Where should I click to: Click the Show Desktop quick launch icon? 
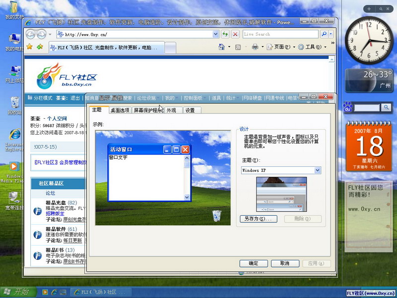(63, 292)
